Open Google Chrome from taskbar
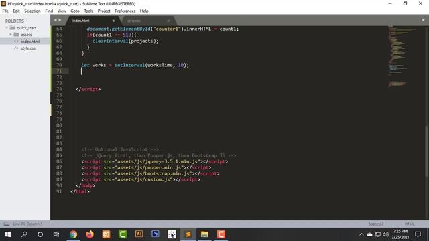The image size is (429, 241). (x=73, y=234)
